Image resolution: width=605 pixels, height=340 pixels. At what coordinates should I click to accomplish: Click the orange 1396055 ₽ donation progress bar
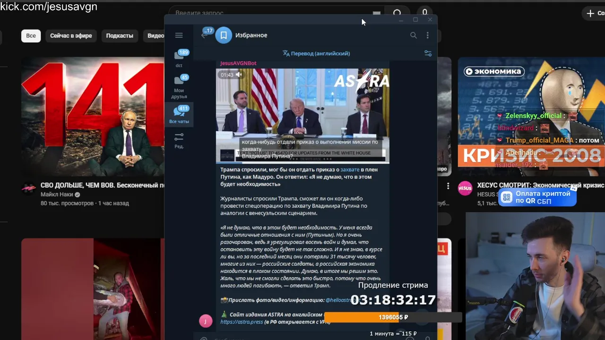[393, 317]
